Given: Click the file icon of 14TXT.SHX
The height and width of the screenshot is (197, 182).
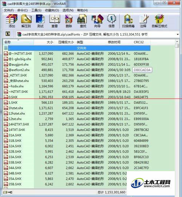Looking at the screenshot, I should click(x=6, y=130).
